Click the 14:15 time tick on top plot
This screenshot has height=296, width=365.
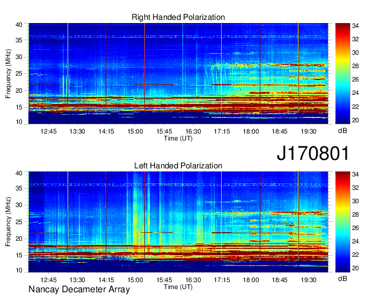point(106,131)
